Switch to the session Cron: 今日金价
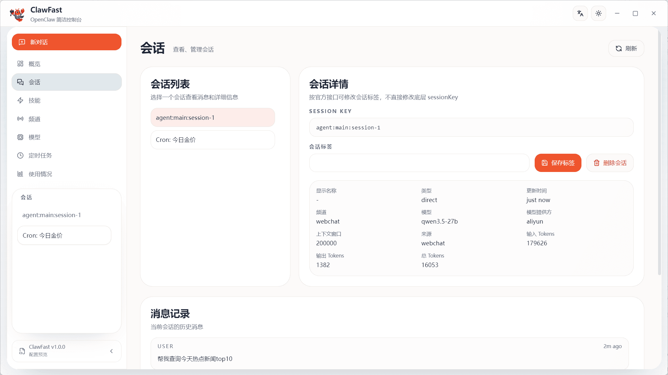 (x=213, y=140)
